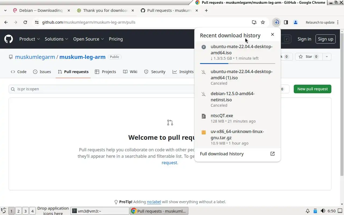Switch to workspace 3 in taskbar
This screenshot has height=215, width=344.
pos(26,211)
